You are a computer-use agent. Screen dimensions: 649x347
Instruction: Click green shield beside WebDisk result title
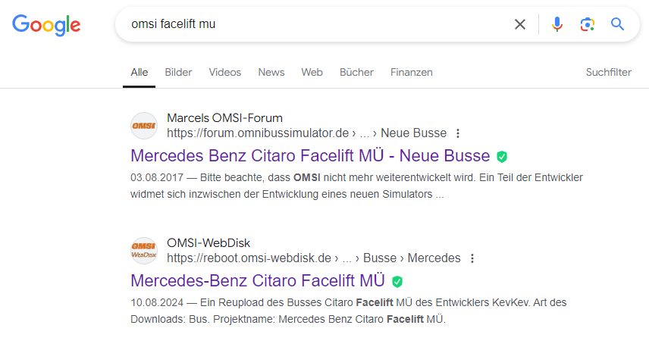click(397, 282)
